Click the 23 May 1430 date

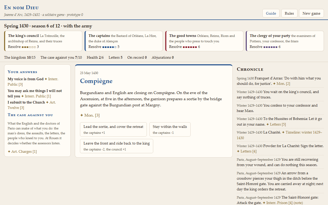pyautogui.click(x=89, y=73)
